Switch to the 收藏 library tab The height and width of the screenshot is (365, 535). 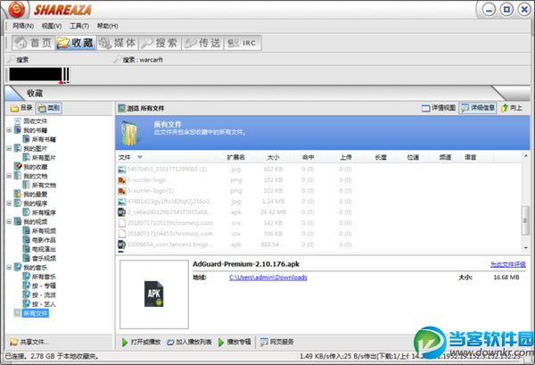coord(76,43)
